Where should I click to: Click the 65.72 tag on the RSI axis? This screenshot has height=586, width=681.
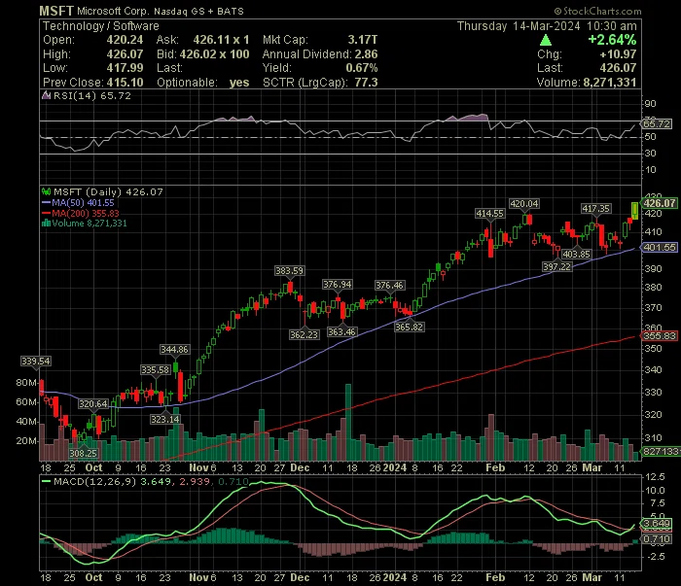(x=657, y=124)
